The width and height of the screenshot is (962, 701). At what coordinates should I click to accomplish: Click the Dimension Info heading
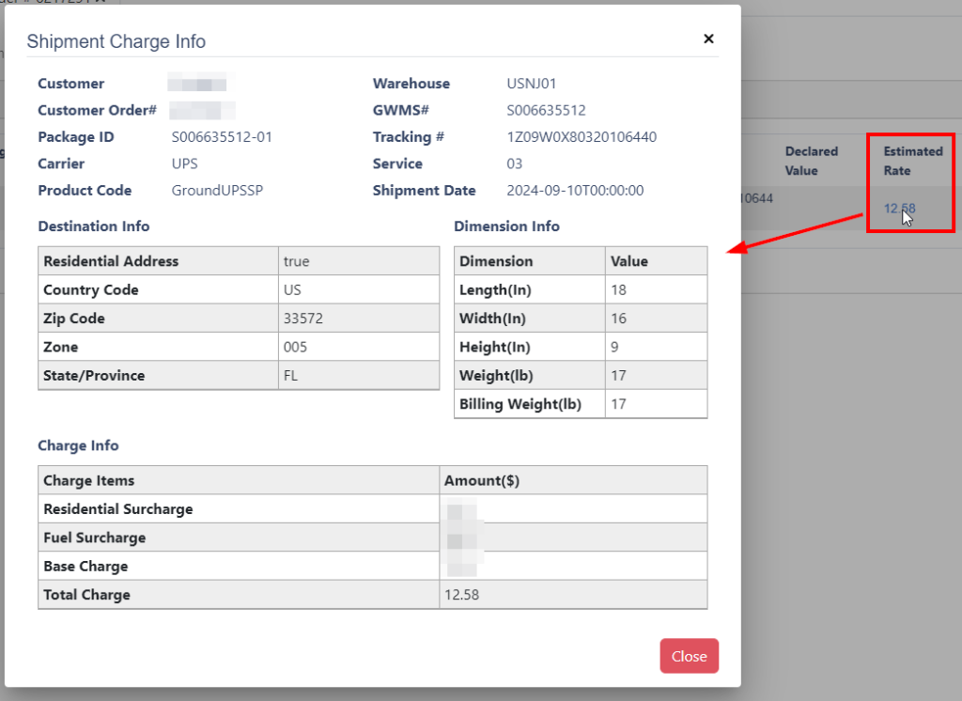[506, 226]
